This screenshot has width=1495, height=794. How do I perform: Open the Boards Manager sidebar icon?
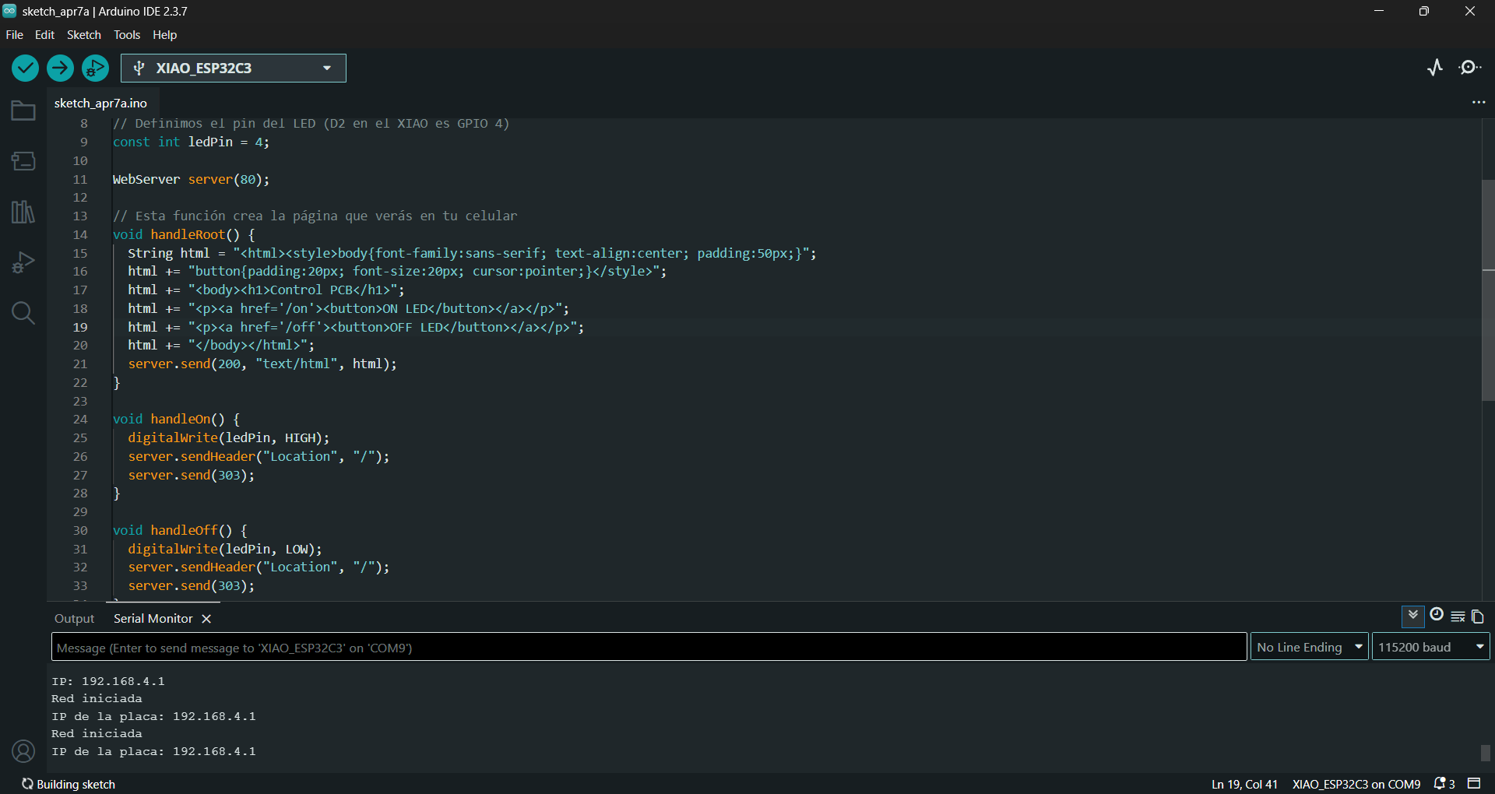pos(23,161)
